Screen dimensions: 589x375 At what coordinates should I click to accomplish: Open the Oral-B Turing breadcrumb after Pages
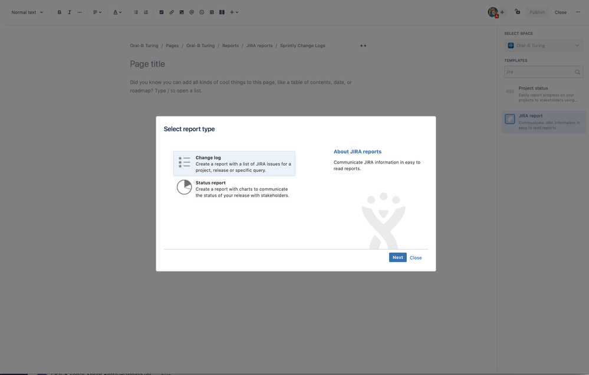point(200,46)
